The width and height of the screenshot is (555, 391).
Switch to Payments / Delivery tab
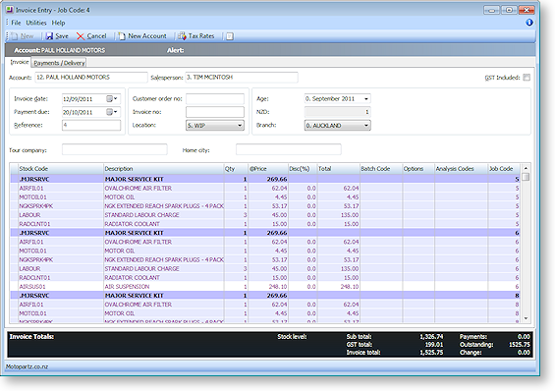[x=59, y=63]
